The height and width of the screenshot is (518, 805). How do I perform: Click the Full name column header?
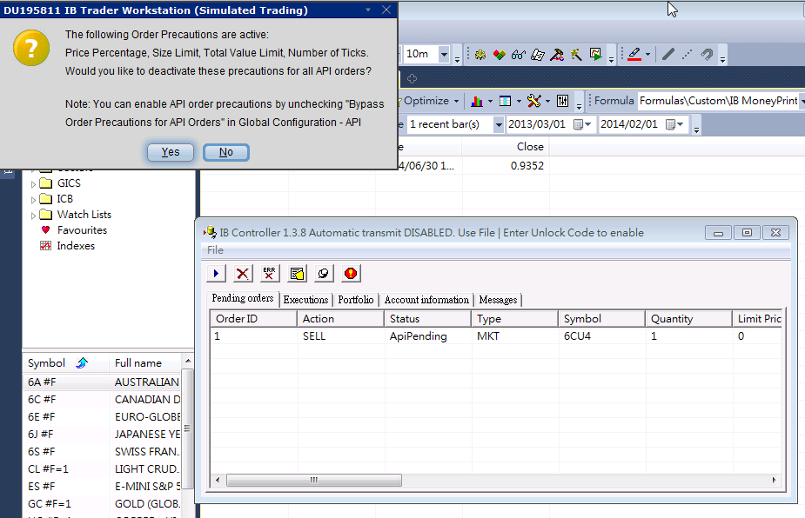[145, 363]
